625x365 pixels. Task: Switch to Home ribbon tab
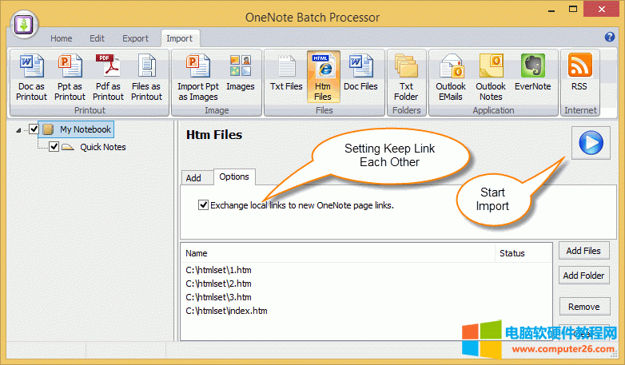(x=61, y=38)
